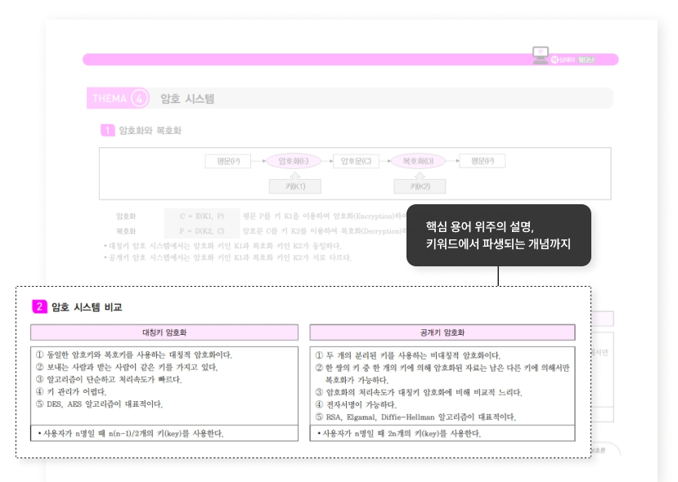Click the computer monitor icon in the header banner
678x482 pixels.
540,51
